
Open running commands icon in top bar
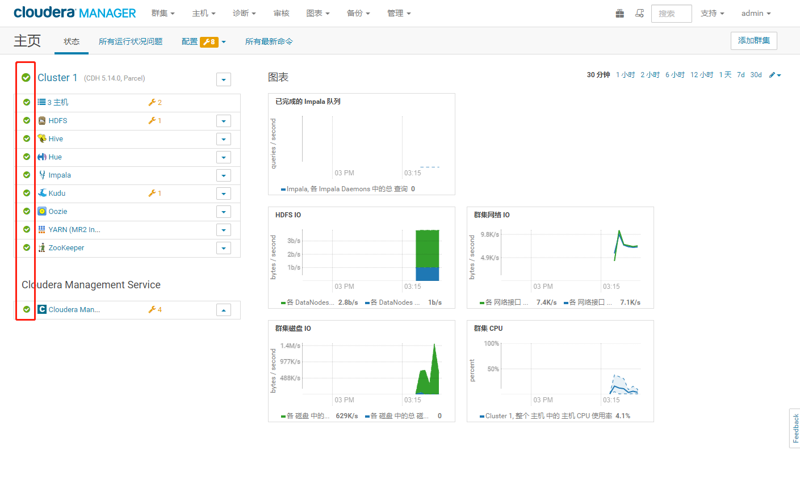pos(639,13)
